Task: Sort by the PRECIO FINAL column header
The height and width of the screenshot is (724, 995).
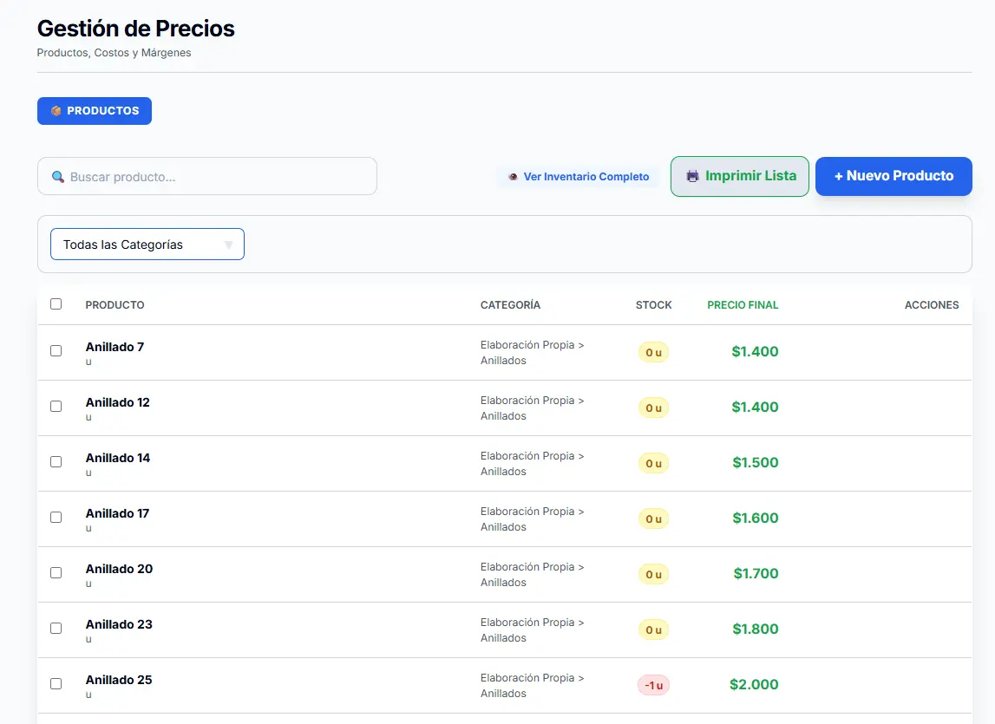Action: 743,305
